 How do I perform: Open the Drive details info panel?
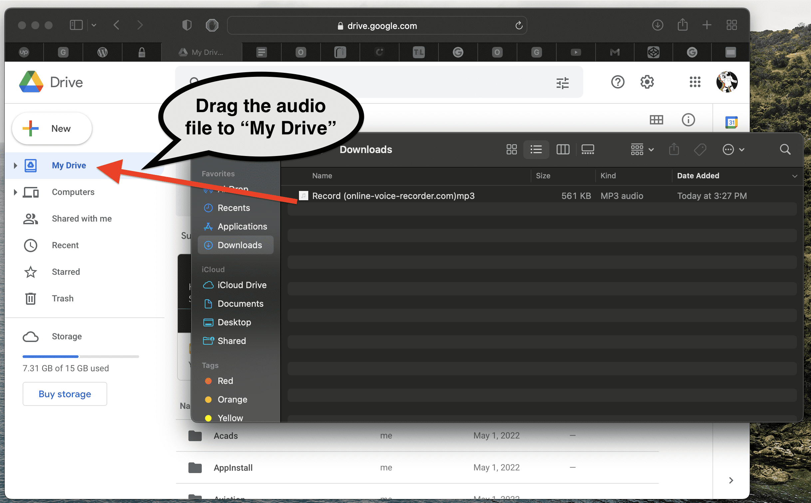688,120
